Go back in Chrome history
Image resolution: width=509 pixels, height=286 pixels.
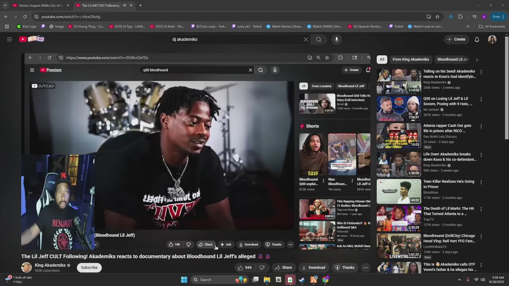[x=6, y=17]
